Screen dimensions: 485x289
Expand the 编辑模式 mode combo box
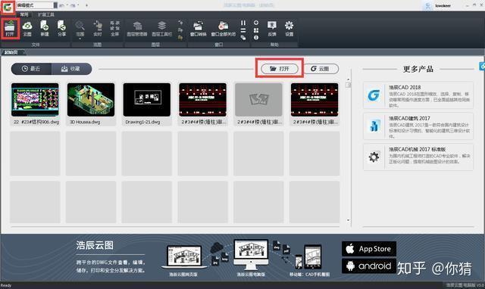click(55, 5)
